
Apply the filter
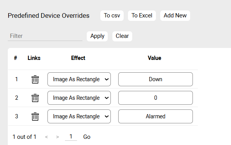pyautogui.click(x=97, y=36)
